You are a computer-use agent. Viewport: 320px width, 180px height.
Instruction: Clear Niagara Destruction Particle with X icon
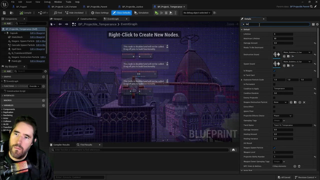coord(304,102)
